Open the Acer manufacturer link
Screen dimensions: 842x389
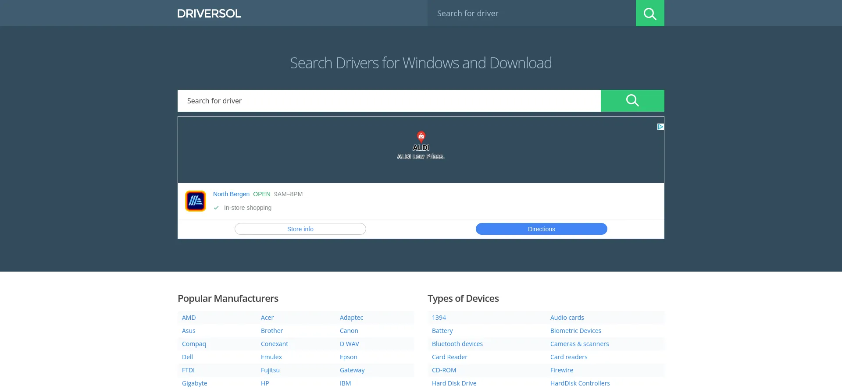point(267,318)
